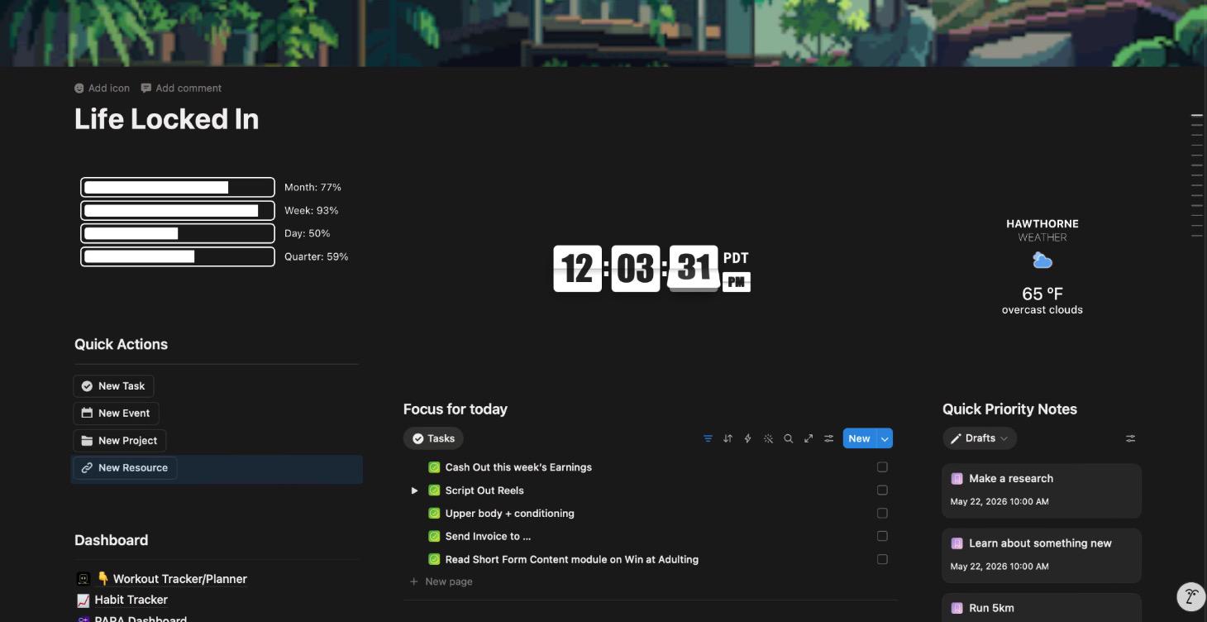Open settings icon in Quick Priority Notes
The height and width of the screenshot is (622, 1207).
pyautogui.click(x=1130, y=438)
